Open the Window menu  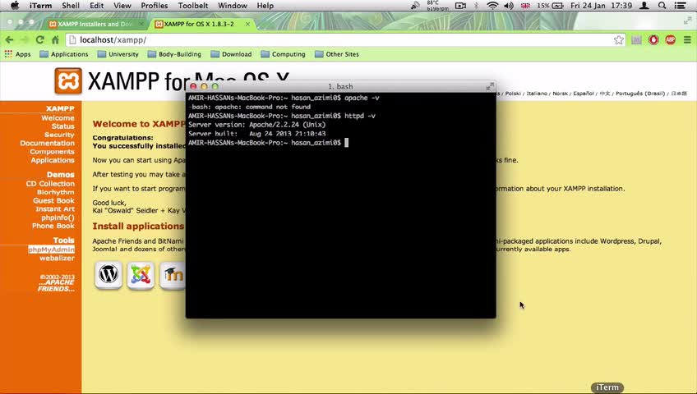(233, 6)
